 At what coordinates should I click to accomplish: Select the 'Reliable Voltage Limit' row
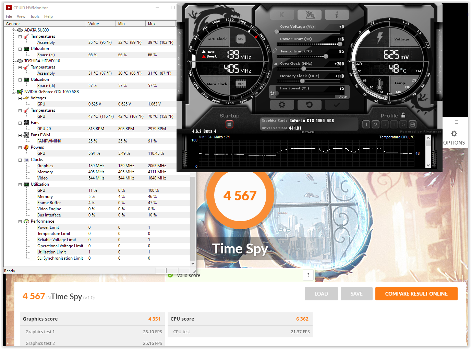[97, 240]
